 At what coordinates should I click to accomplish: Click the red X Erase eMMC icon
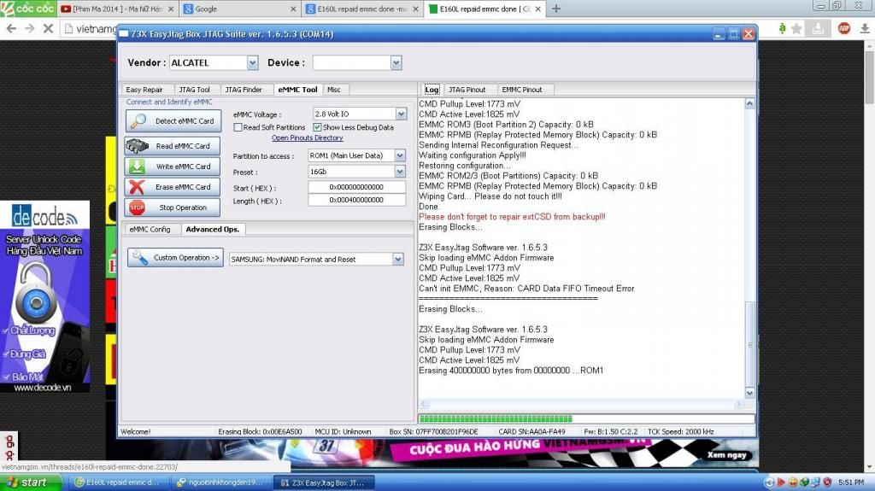point(137,187)
